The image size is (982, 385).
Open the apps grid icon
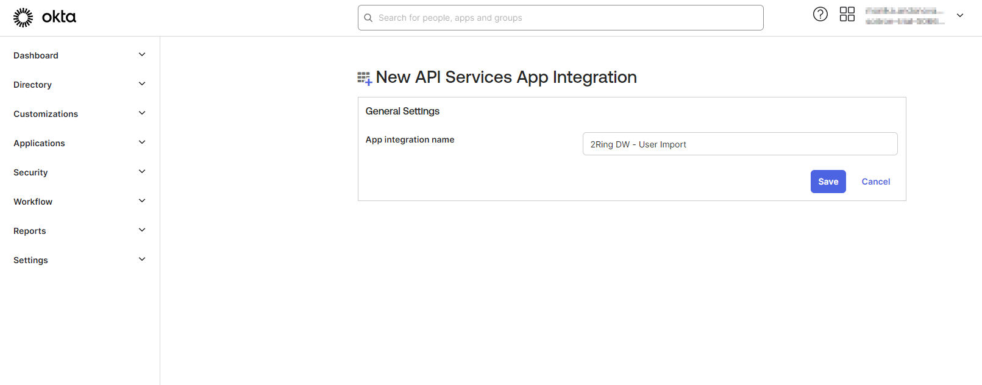point(847,14)
